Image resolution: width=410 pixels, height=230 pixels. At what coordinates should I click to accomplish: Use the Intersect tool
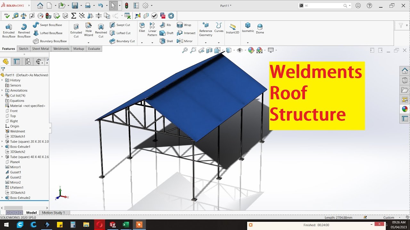[186, 33]
